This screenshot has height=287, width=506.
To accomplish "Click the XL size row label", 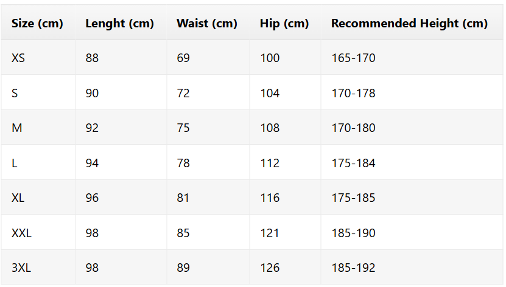I will tap(18, 198).
